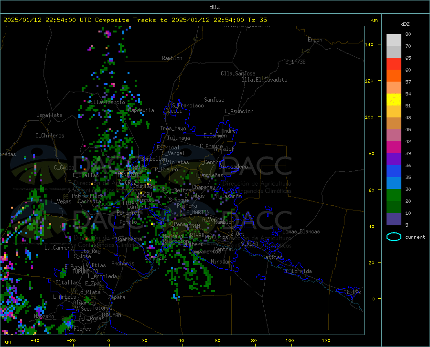Click the 'Ugarteche' map label
The image size is (430, 347).
(129, 239)
